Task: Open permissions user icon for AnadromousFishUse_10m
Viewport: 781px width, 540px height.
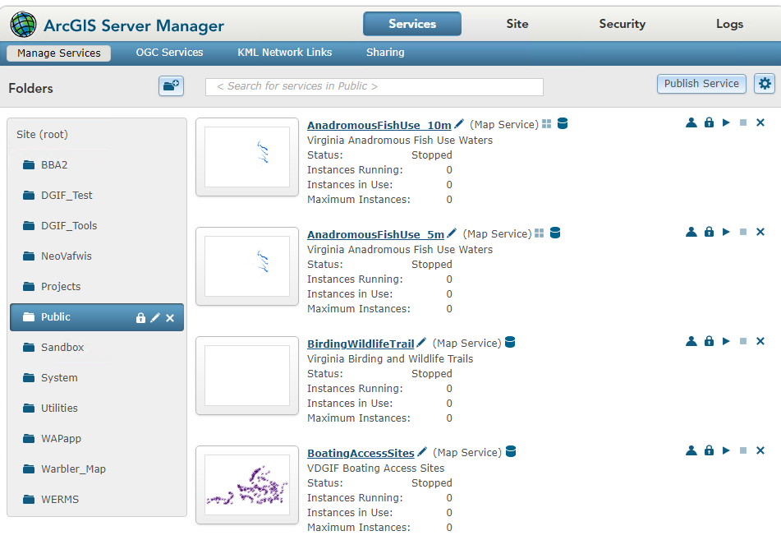Action: pos(691,122)
